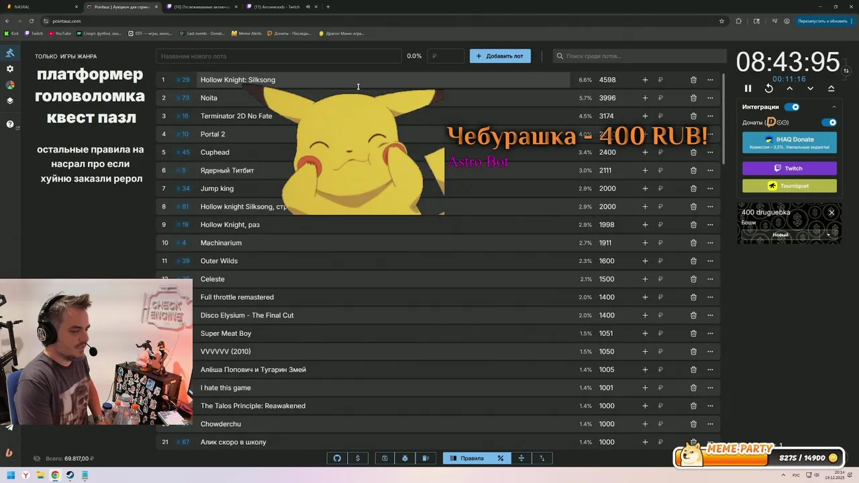Add amount to Disco Elysium lot
The height and width of the screenshot is (483, 859).
pos(645,315)
